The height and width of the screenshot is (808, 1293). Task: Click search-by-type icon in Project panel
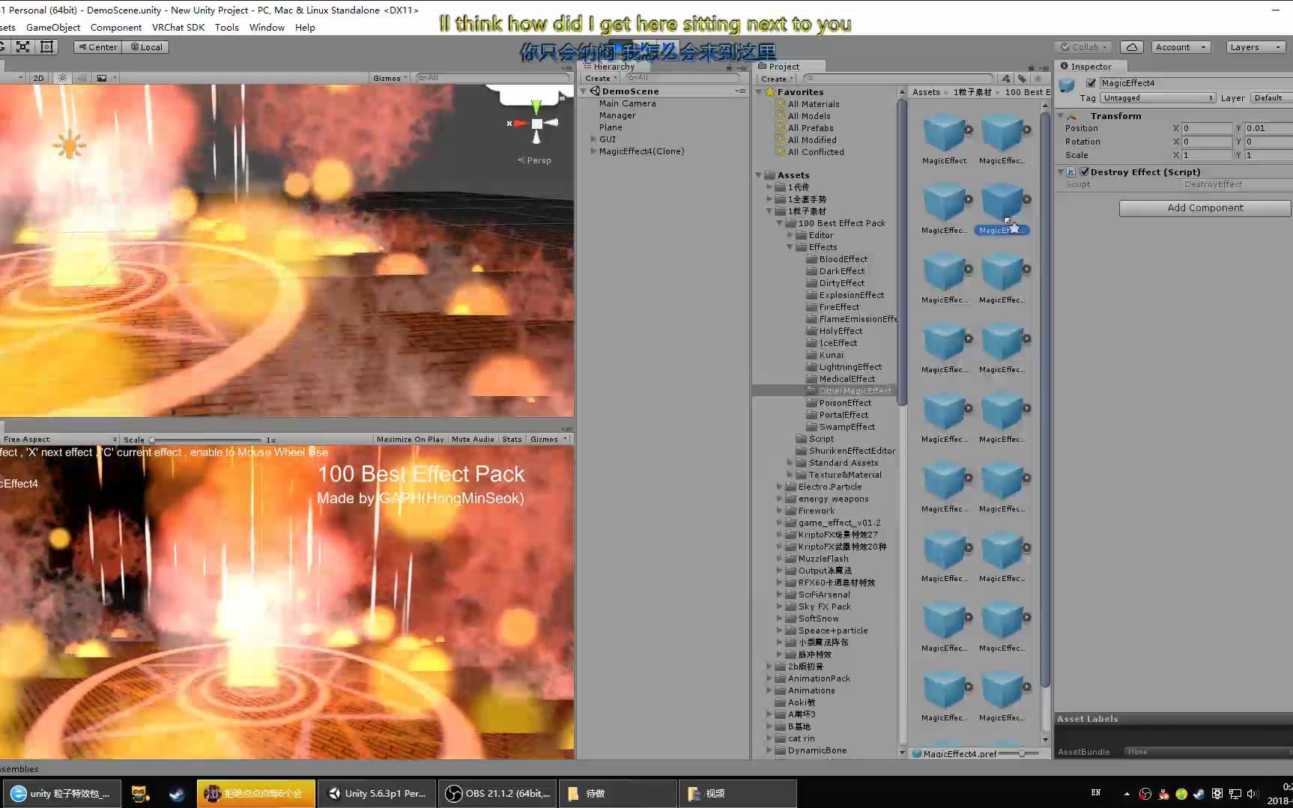(1006, 78)
